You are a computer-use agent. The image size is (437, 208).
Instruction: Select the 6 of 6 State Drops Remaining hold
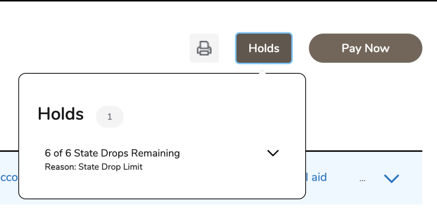(112, 153)
